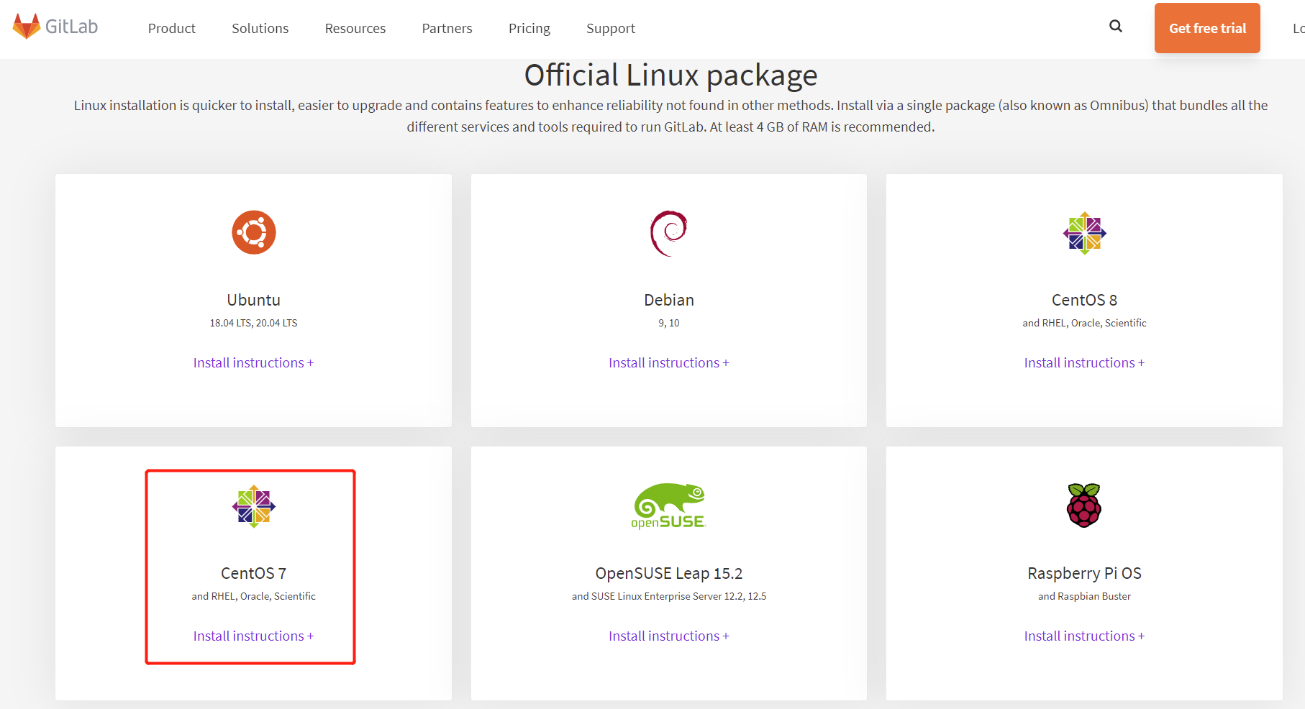The height and width of the screenshot is (709, 1305).
Task: Open the Support menu
Action: [x=611, y=28]
